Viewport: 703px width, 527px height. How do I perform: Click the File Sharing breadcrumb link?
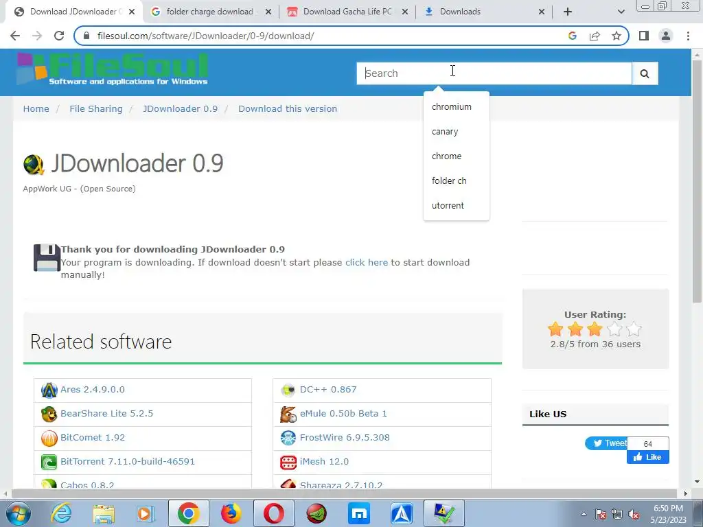tap(96, 109)
